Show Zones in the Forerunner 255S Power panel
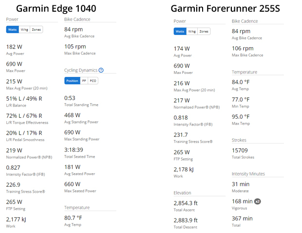 204,32
